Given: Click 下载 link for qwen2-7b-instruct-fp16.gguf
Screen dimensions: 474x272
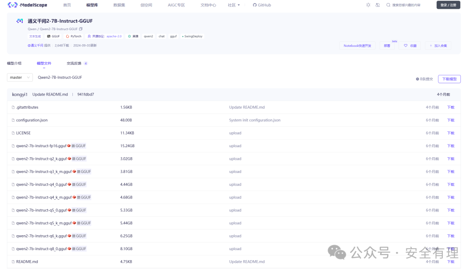Looking at the screenshot, I should click(x=451, y=146).
